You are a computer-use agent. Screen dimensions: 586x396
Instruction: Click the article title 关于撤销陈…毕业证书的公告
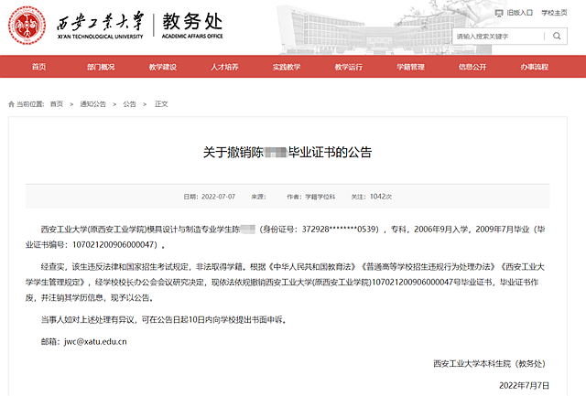click(x=288, y=152)
